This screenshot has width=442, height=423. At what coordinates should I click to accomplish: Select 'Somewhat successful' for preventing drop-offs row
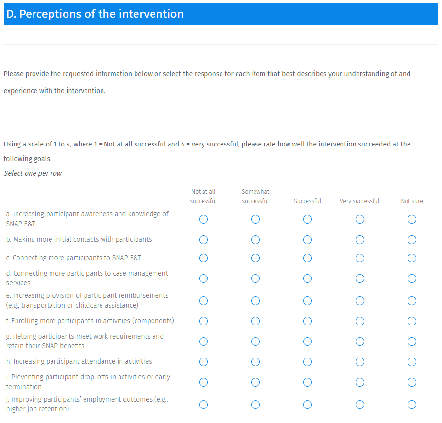point(255,382)
